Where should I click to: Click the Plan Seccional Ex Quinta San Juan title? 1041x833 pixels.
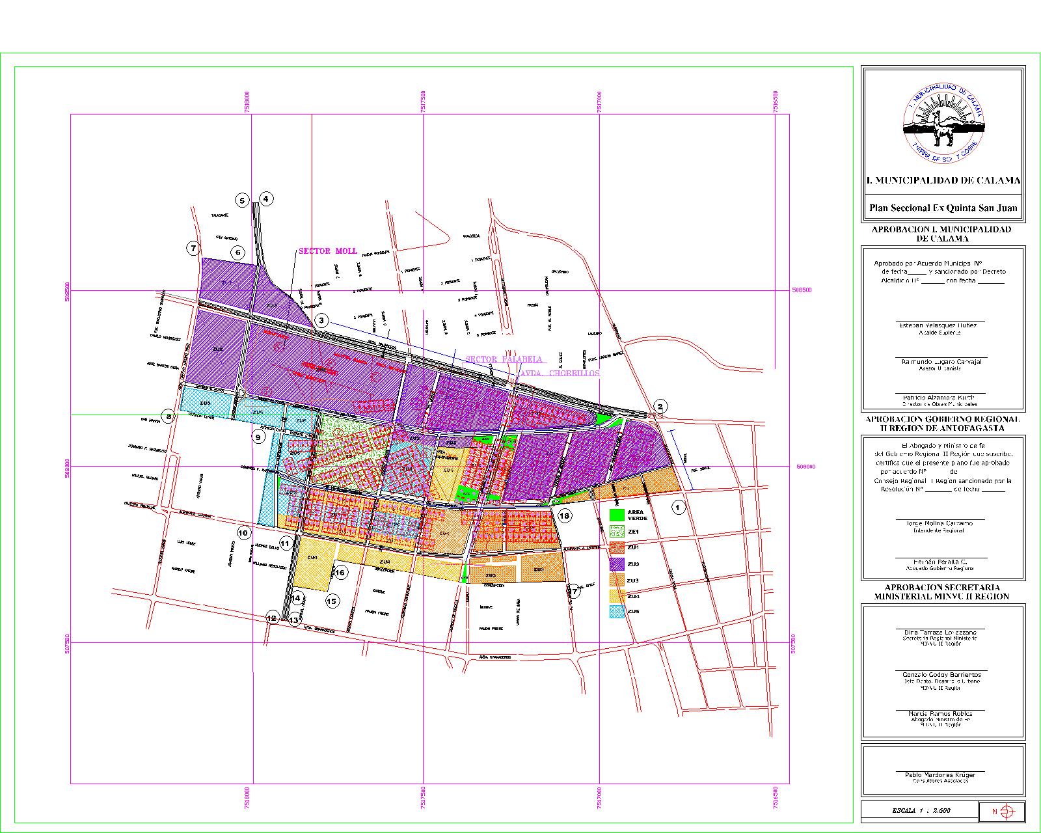point(943,209)
